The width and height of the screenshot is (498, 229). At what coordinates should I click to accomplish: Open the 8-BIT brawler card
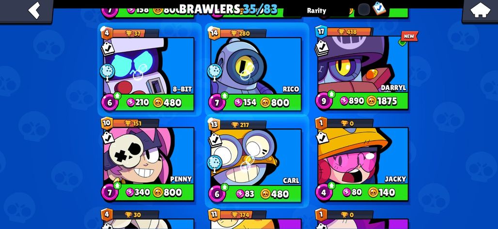click(149, 70)
